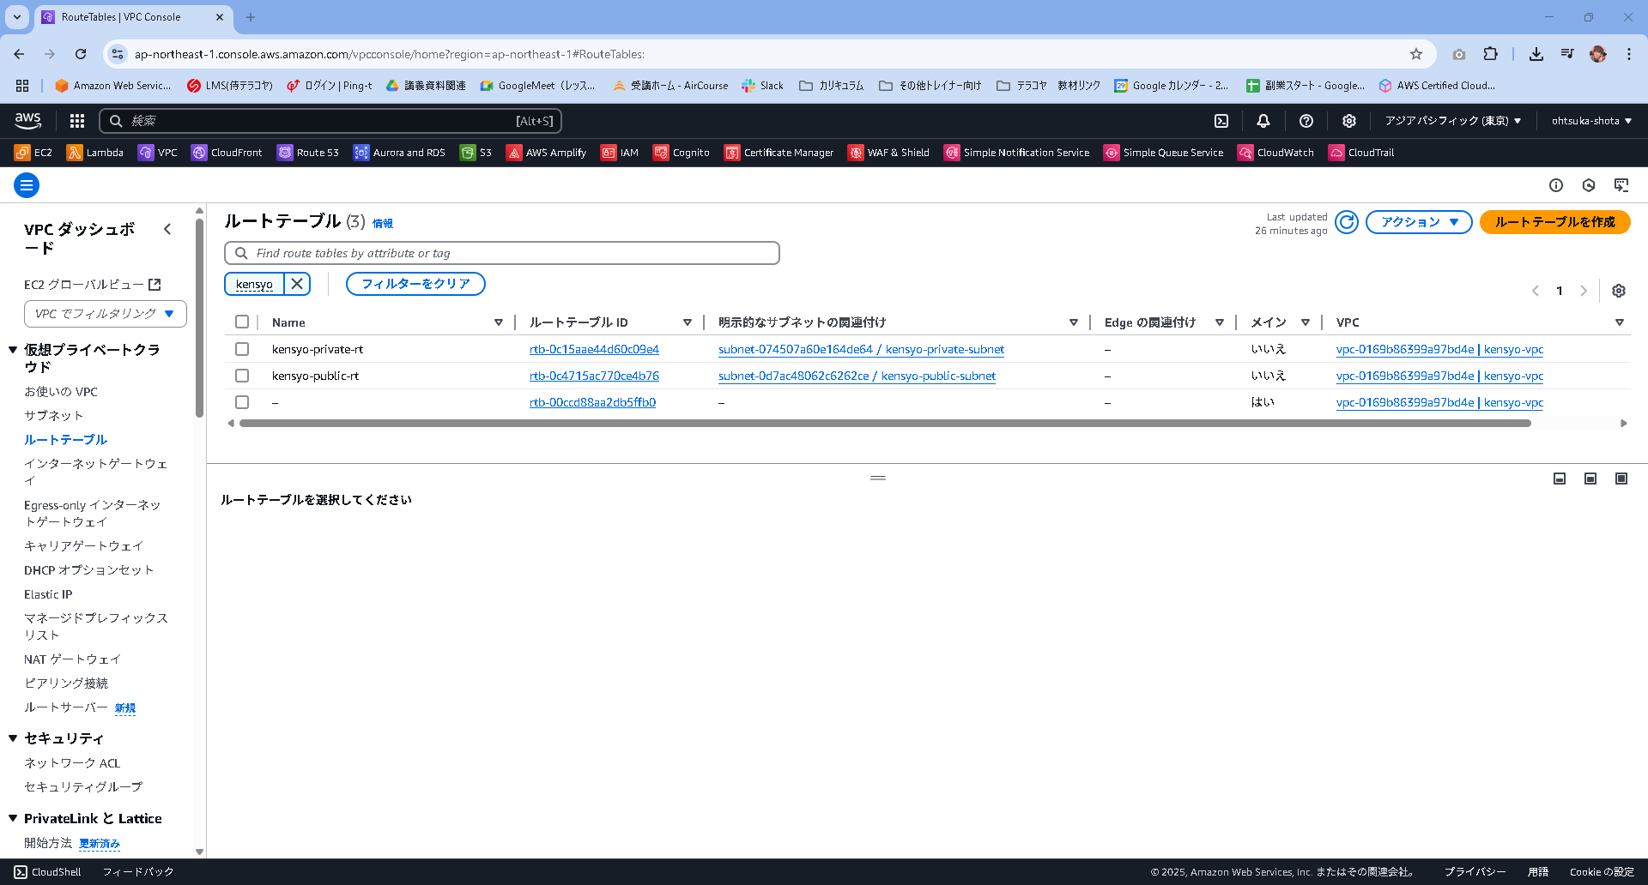Click the route tables search field
Viewport: 1648px width, 885px height.
501,253
